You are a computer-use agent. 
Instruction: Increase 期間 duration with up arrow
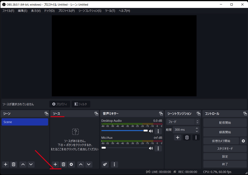coord(197,128)
